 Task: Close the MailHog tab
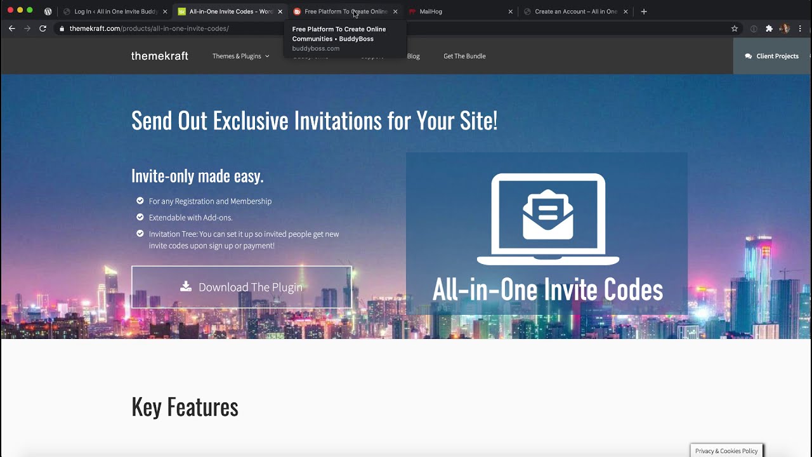511,11
